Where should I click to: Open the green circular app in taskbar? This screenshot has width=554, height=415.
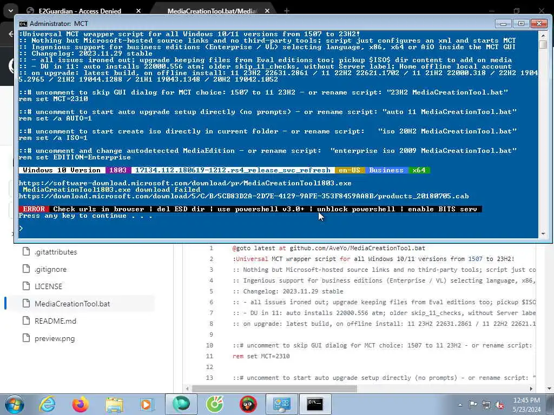pos(215,404)
